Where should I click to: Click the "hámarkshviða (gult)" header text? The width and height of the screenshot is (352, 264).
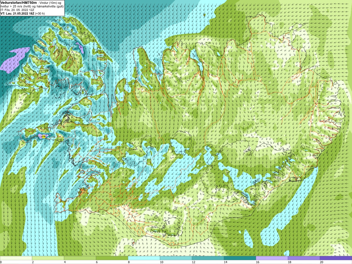[50, 6]
